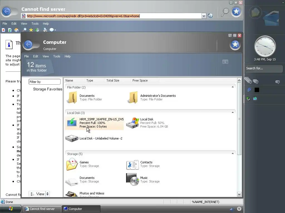Click the two stacked chat bubbles icon

coord(256,82)
